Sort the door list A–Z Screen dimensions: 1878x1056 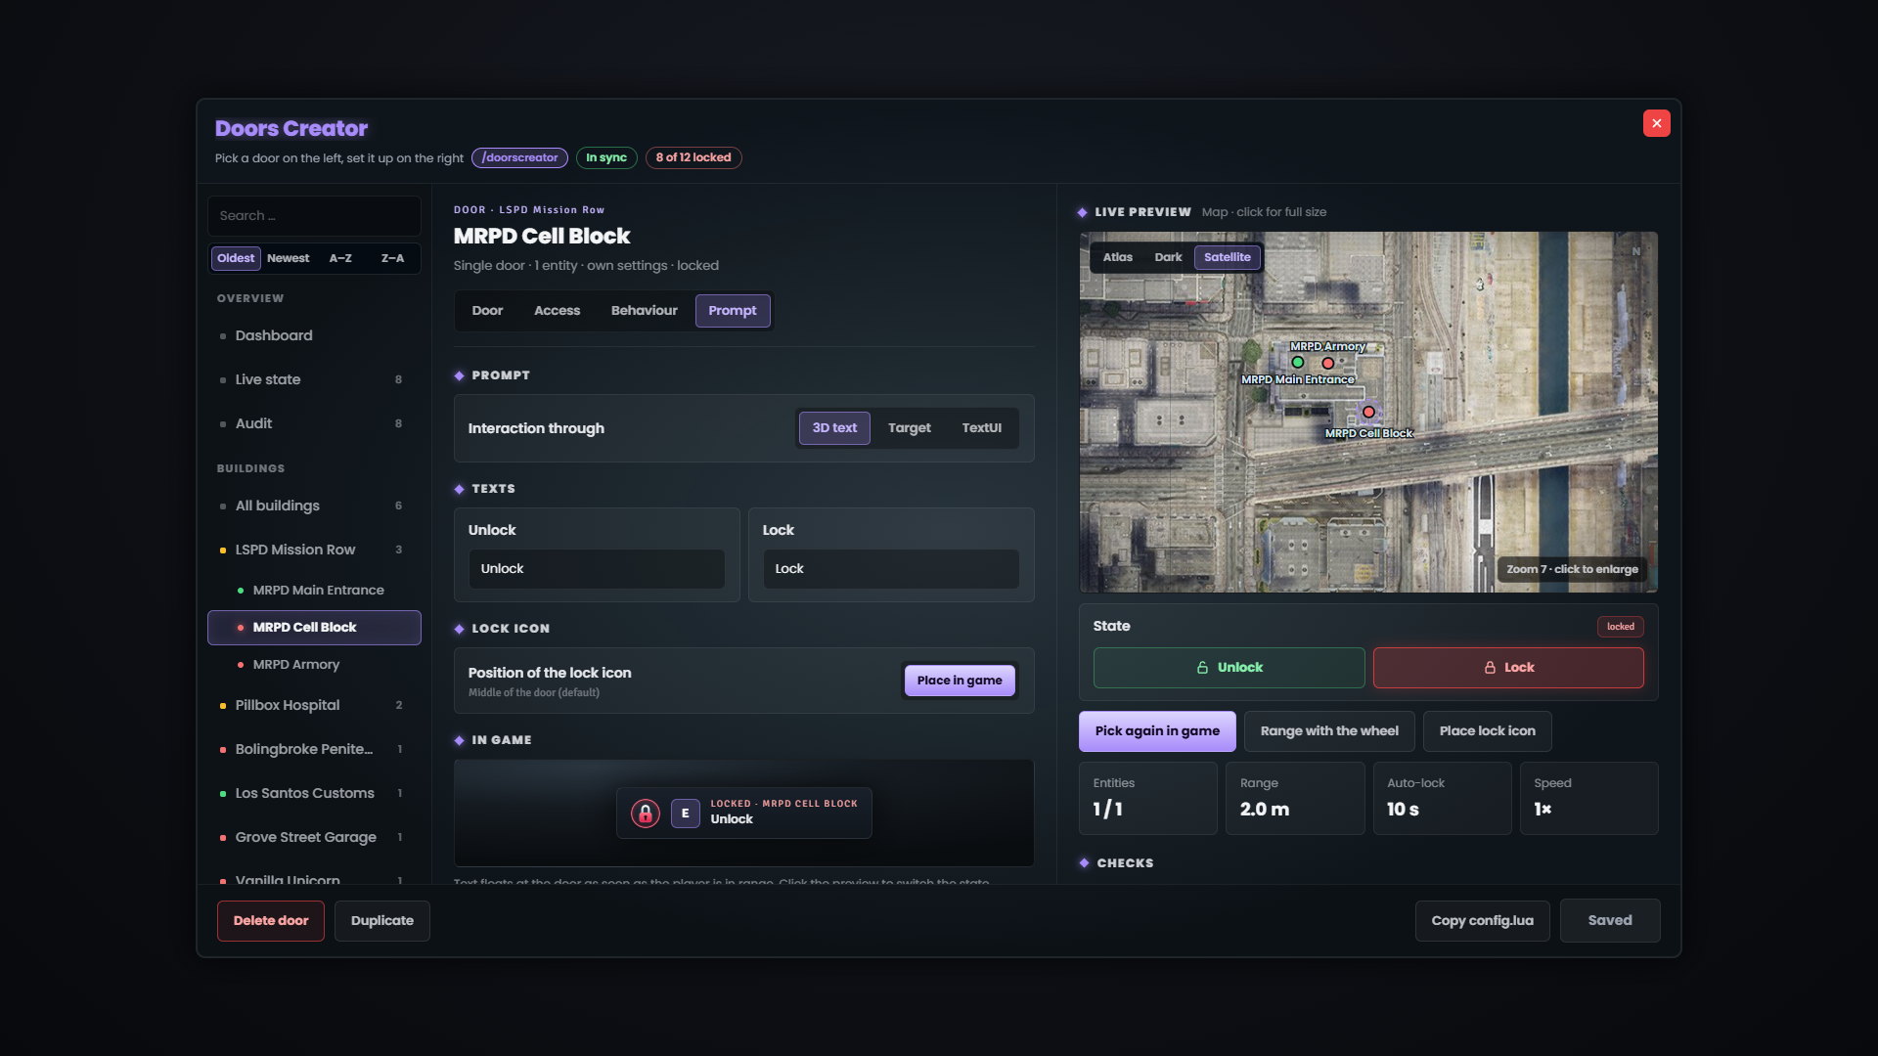[x=340, y=258]
